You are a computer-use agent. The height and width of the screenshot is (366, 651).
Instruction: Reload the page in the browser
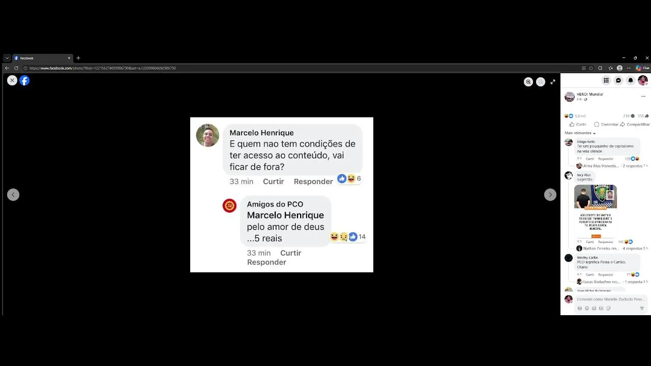[x=16, y=68]
